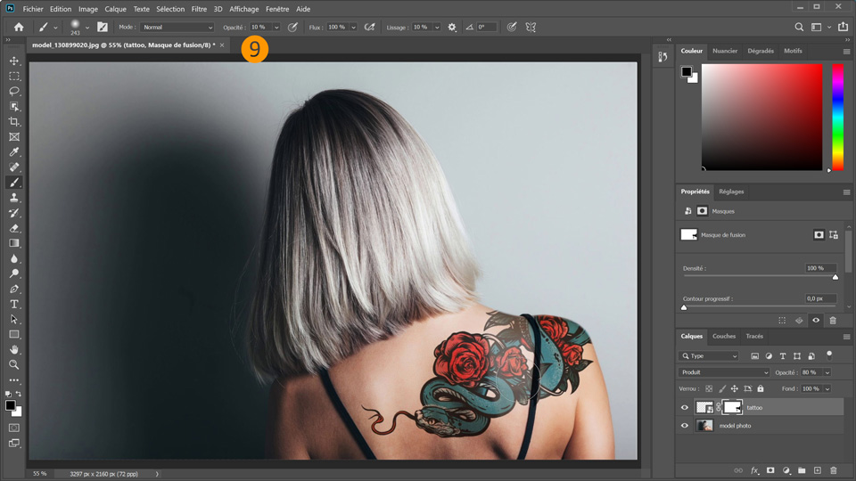Toggle lock all padlock icon
This screenshot has width=856, height=481.
tap(761, 389)
